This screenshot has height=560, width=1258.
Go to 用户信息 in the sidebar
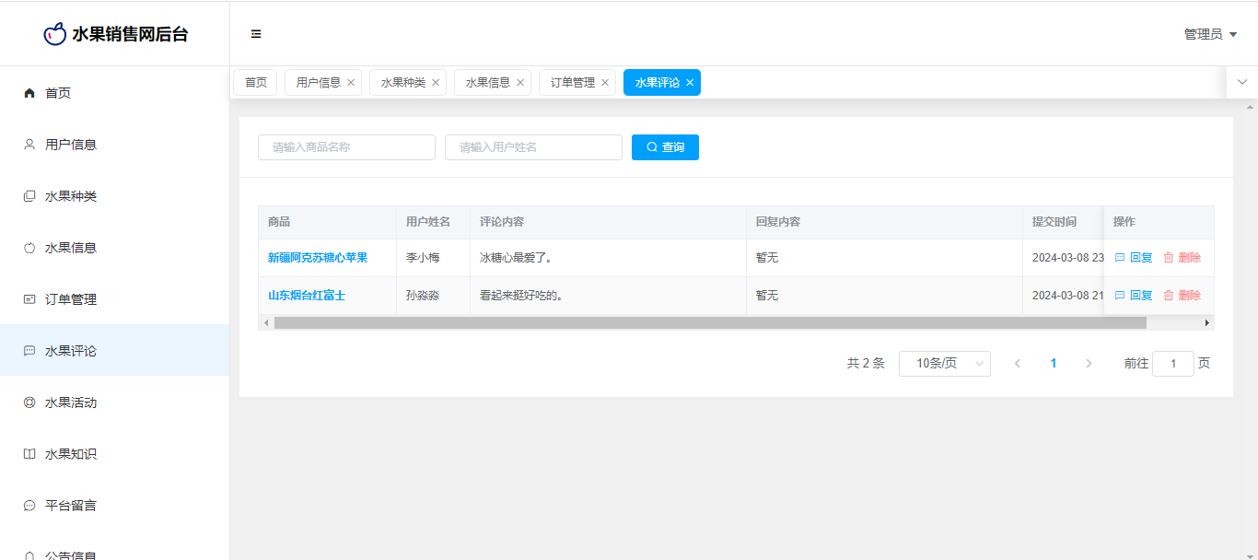[x=71, y=145]
